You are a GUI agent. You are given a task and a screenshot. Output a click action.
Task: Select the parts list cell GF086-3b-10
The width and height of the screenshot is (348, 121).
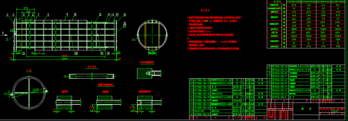pos(280,66)
